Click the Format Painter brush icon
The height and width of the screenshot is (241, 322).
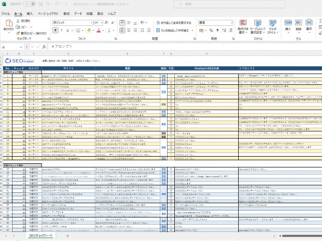tap(18, 33)
